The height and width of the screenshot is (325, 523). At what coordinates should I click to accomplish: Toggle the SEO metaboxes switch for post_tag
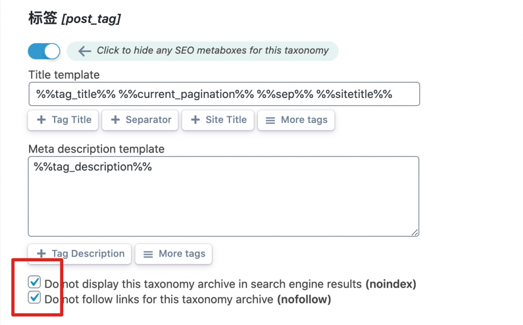click(x=44, y=51)
